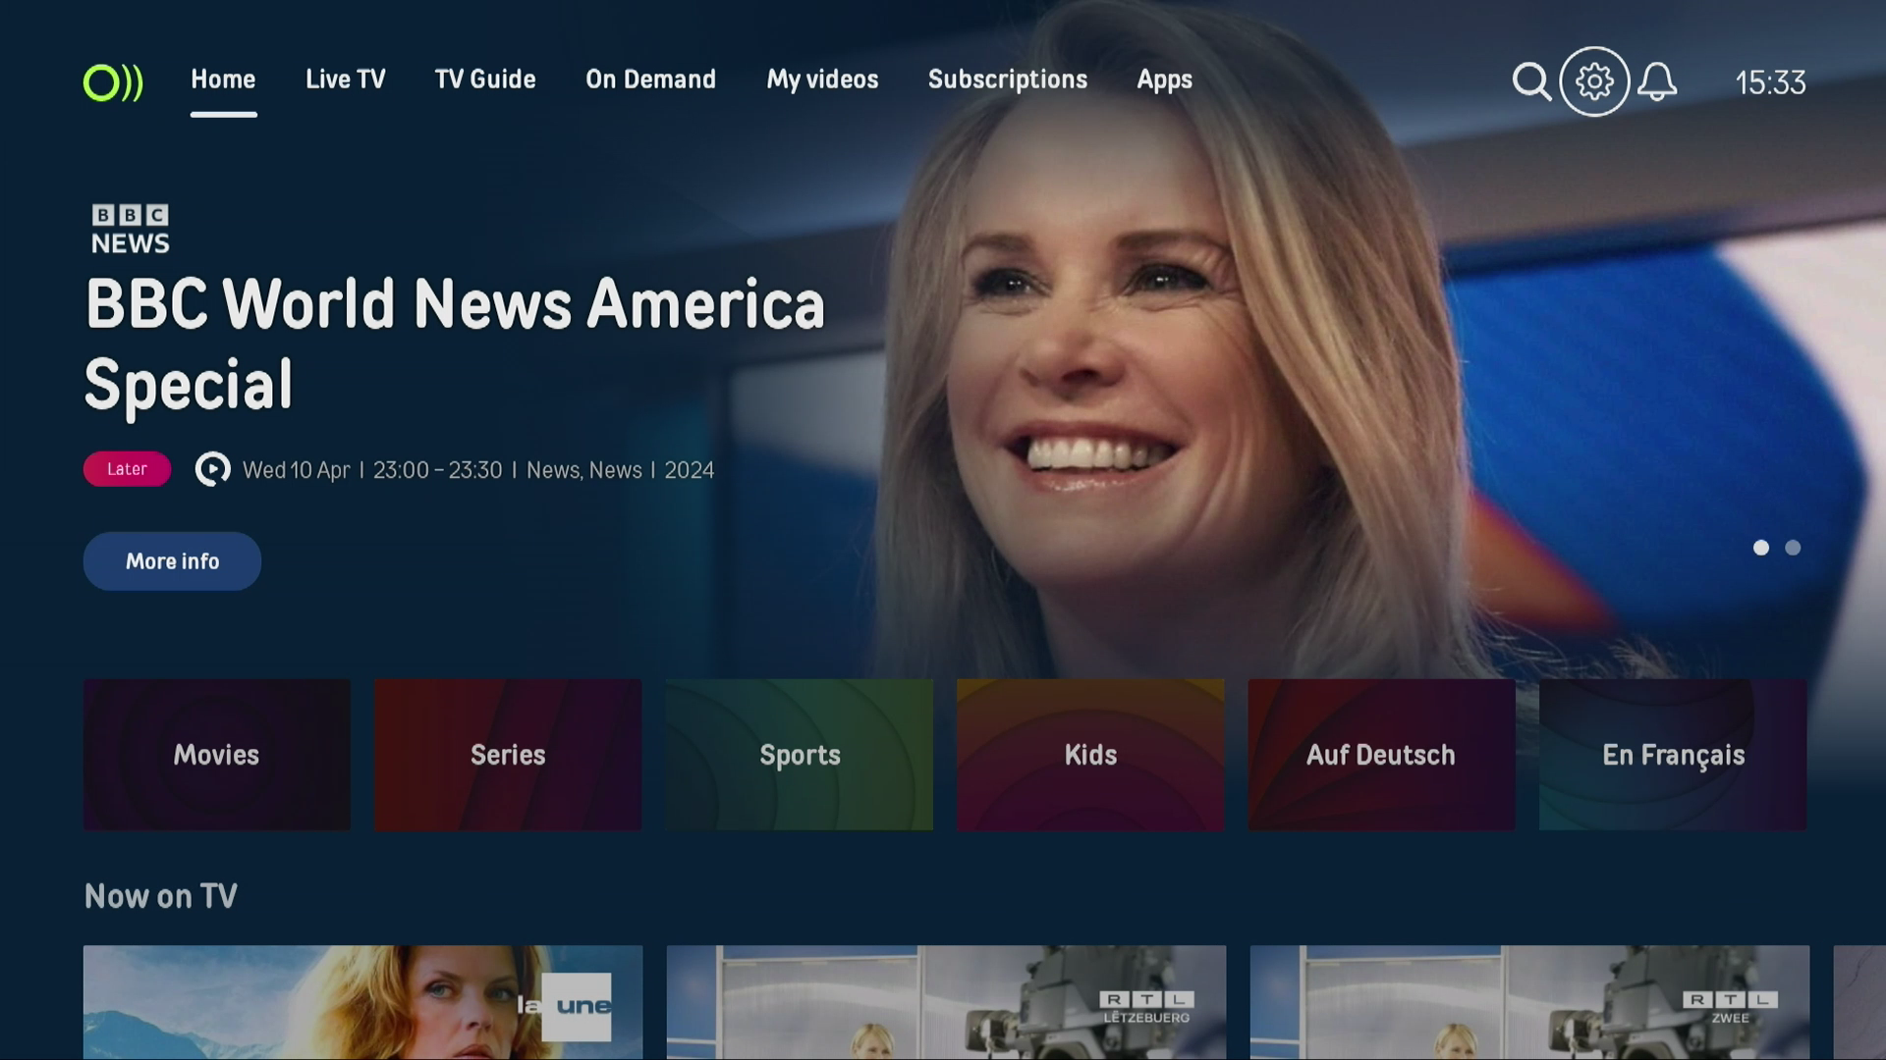
Task: Open the settings gear icon
Action: click(1594, 81)
